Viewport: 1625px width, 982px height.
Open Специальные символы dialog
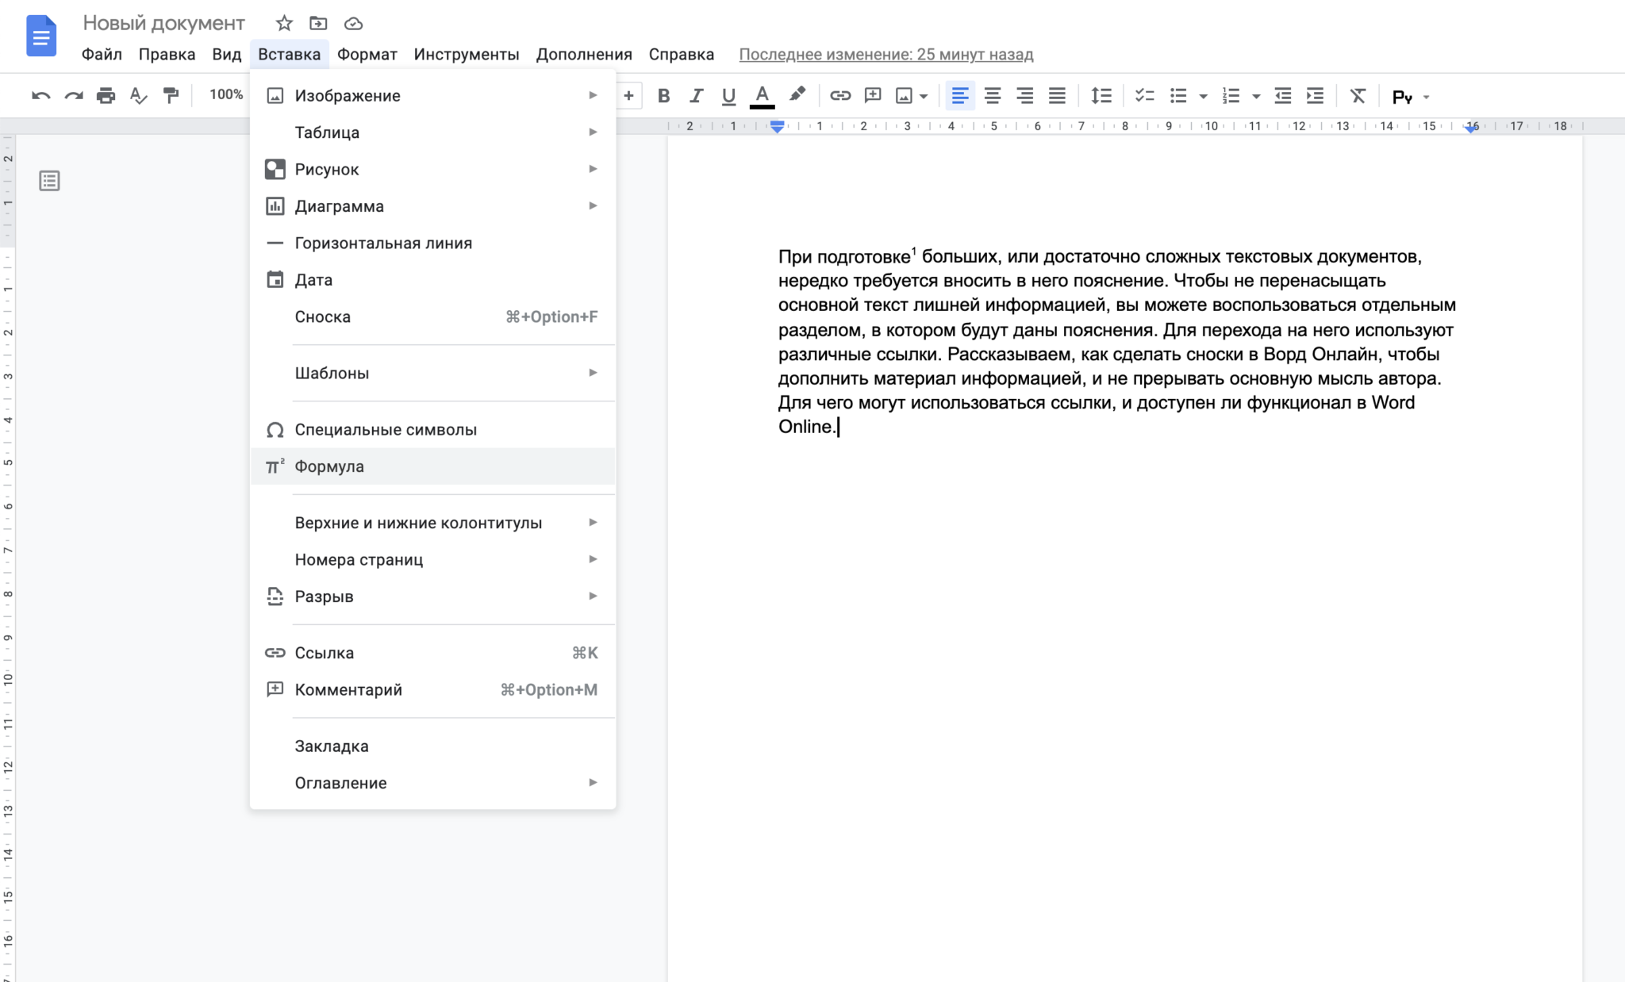pyautogui.click(x=432, y=429)
